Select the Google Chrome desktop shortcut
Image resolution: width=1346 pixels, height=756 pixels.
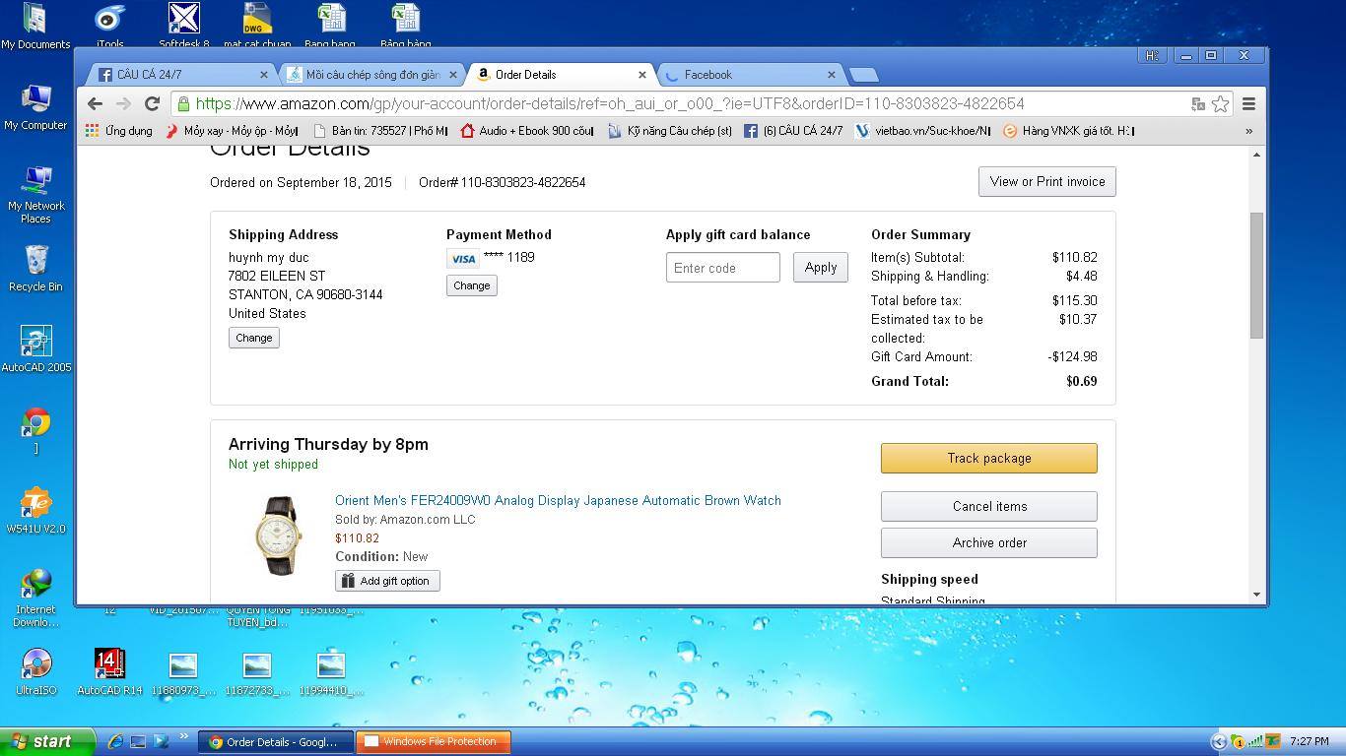pos(35,429)
